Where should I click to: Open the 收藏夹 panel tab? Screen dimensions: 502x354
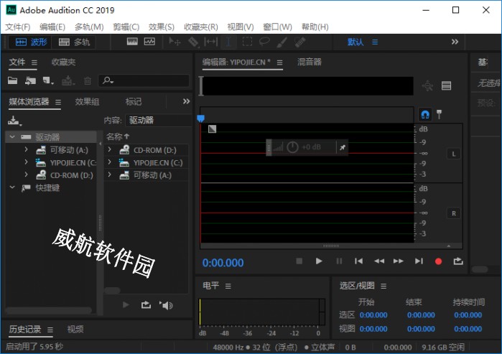click(63, 62)
